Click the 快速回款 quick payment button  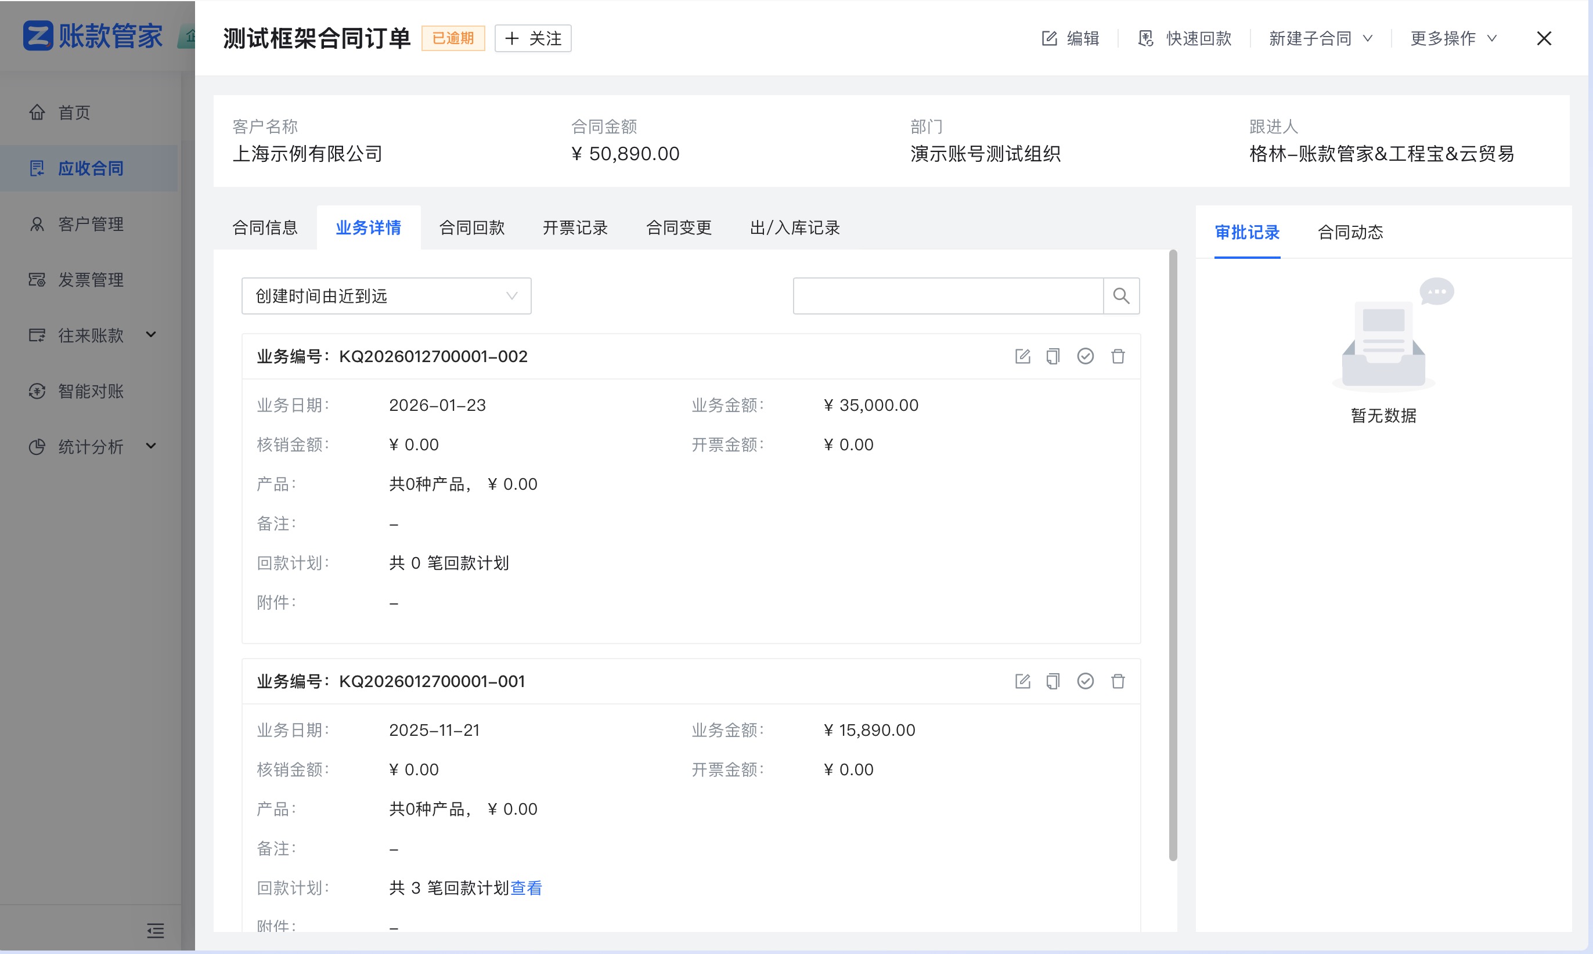[x=1185, y=38]
